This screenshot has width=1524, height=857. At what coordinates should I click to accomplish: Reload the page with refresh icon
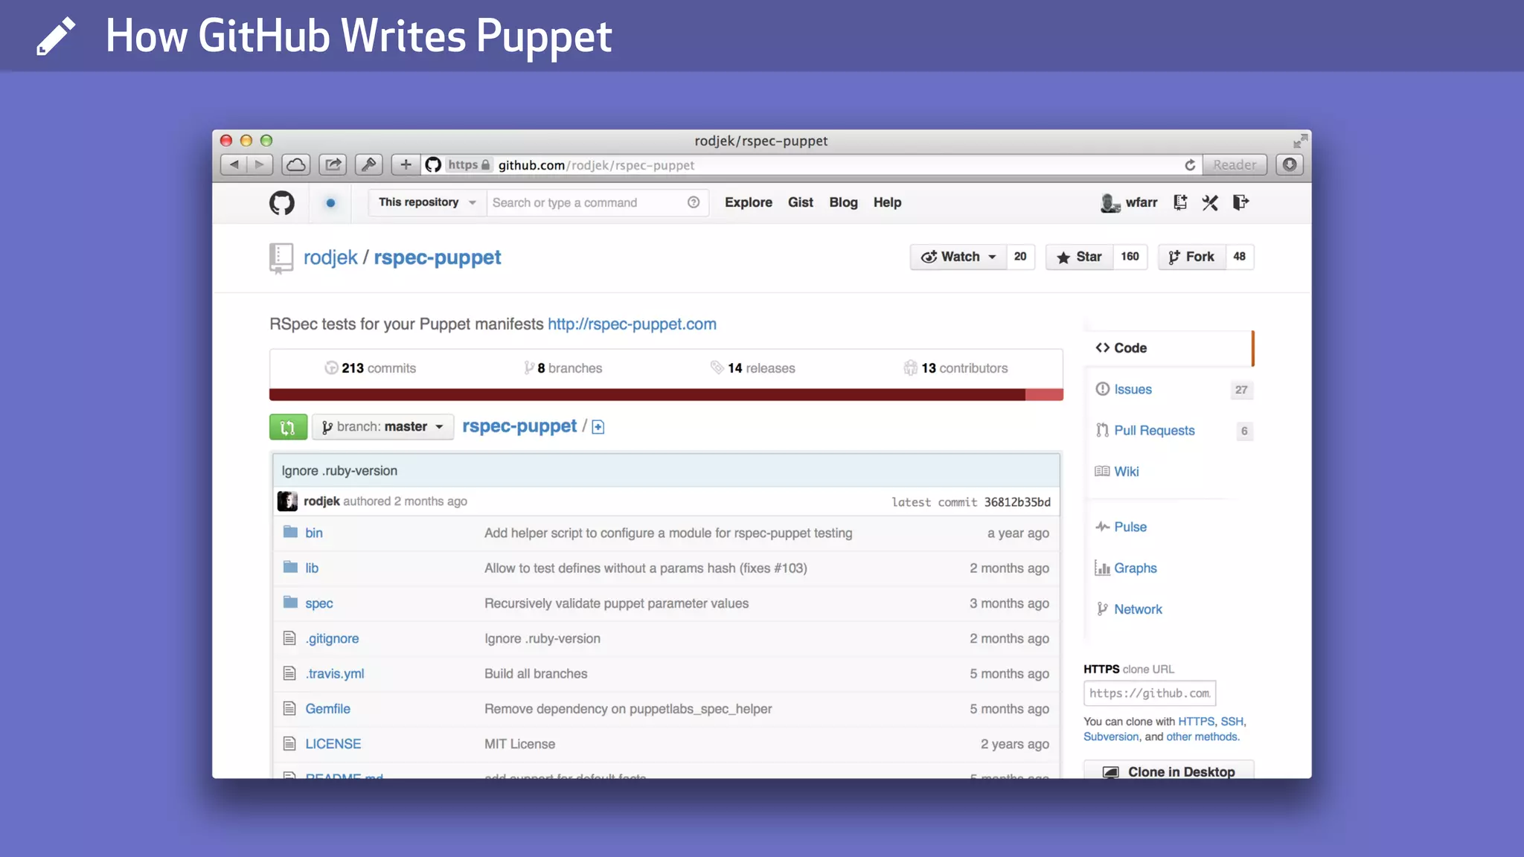click(x=1190, y=165)
